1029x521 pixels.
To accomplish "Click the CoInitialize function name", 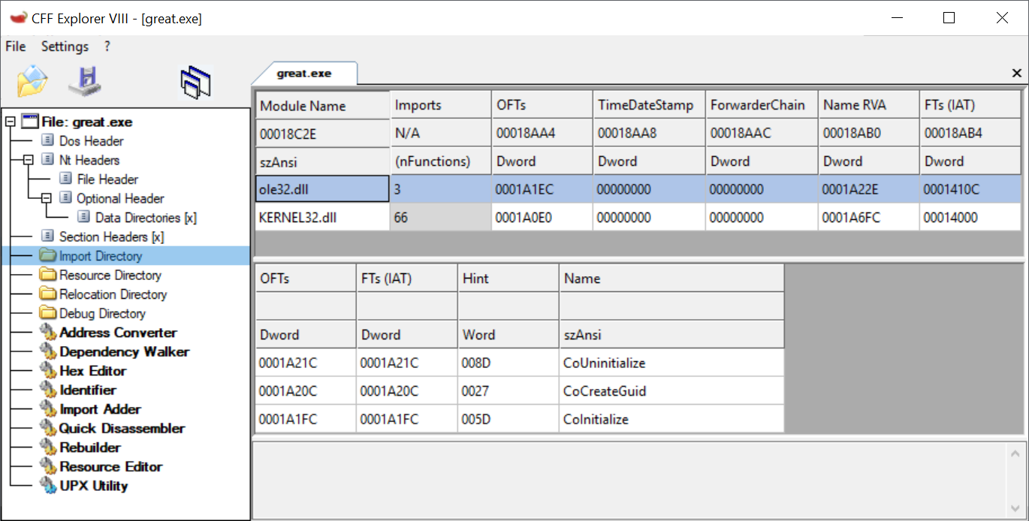I will point(596,419).
